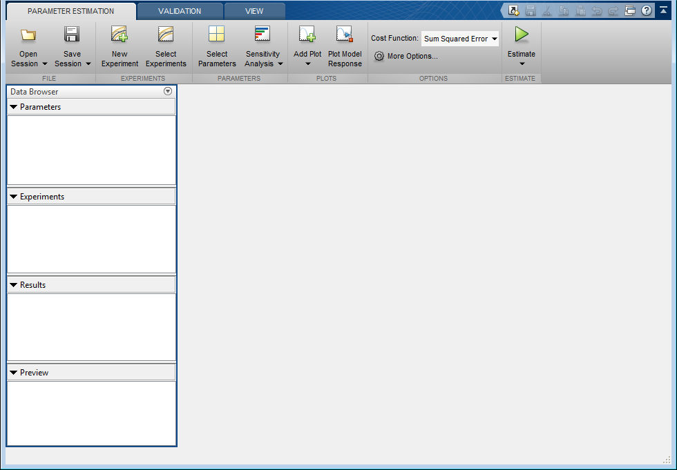Collapse the Preview section
This screenshot has height=470, width=677.
13,373
